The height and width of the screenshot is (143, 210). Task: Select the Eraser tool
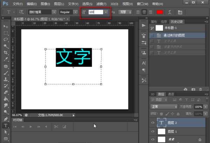coord(6,92)
